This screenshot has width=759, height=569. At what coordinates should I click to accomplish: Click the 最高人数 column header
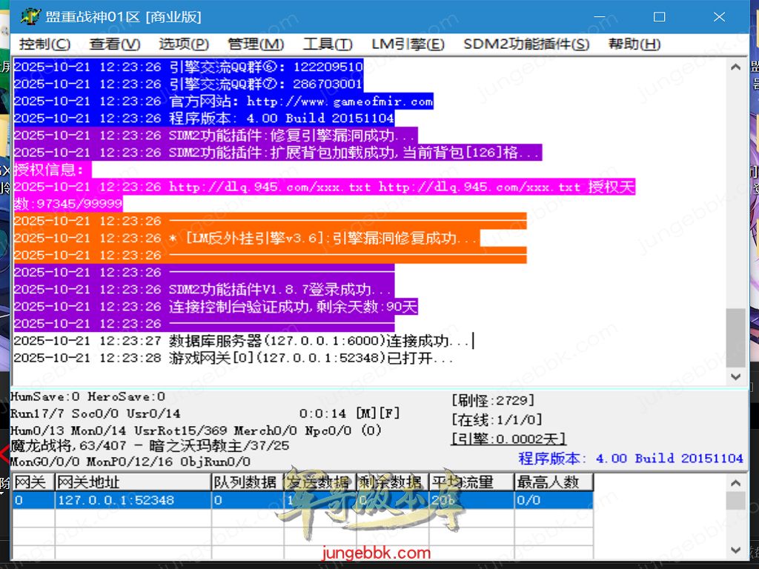pos(553,482)
